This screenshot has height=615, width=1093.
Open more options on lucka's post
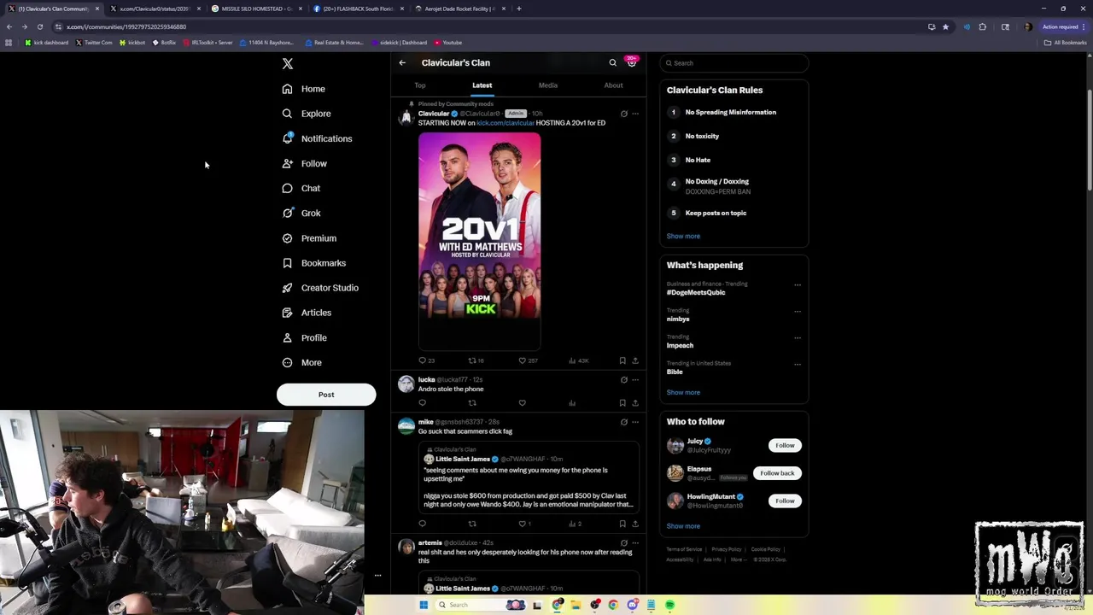click(x=634, y=379)
